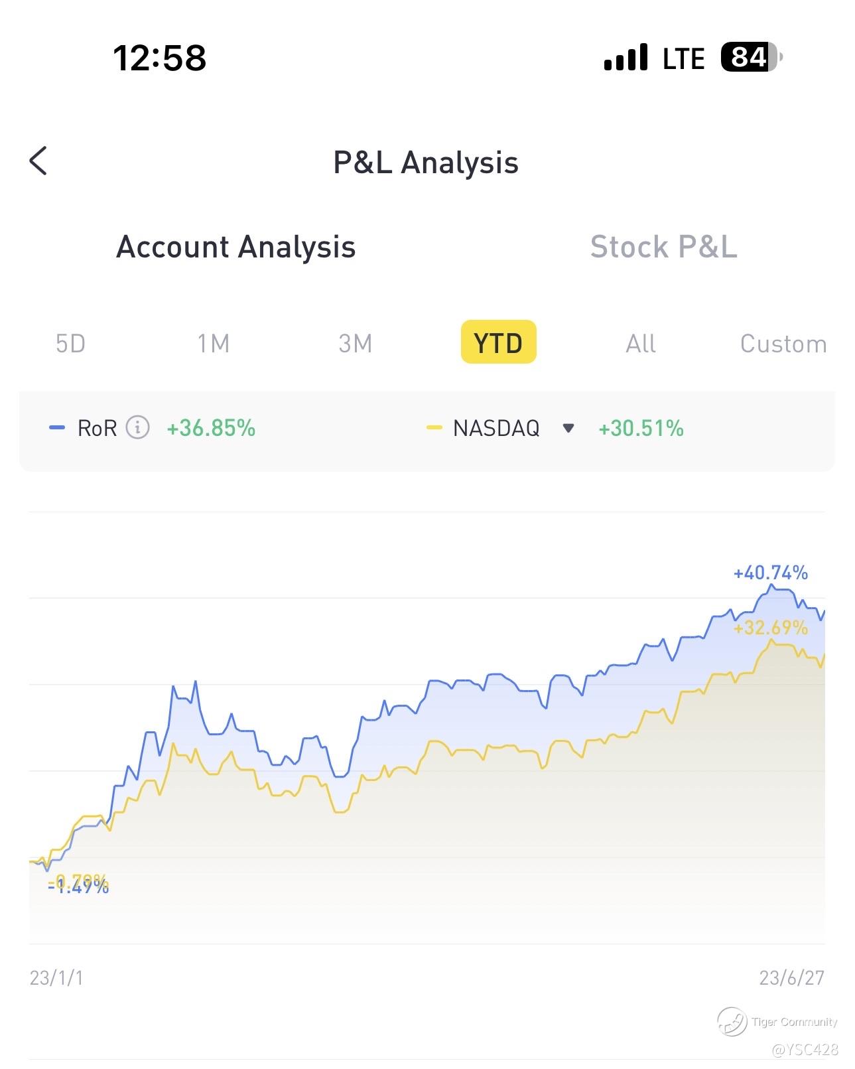Switch to the Stock P&L tab
Image resolution: width=855 pixels, height=1069 pixels.
(663, 247)
